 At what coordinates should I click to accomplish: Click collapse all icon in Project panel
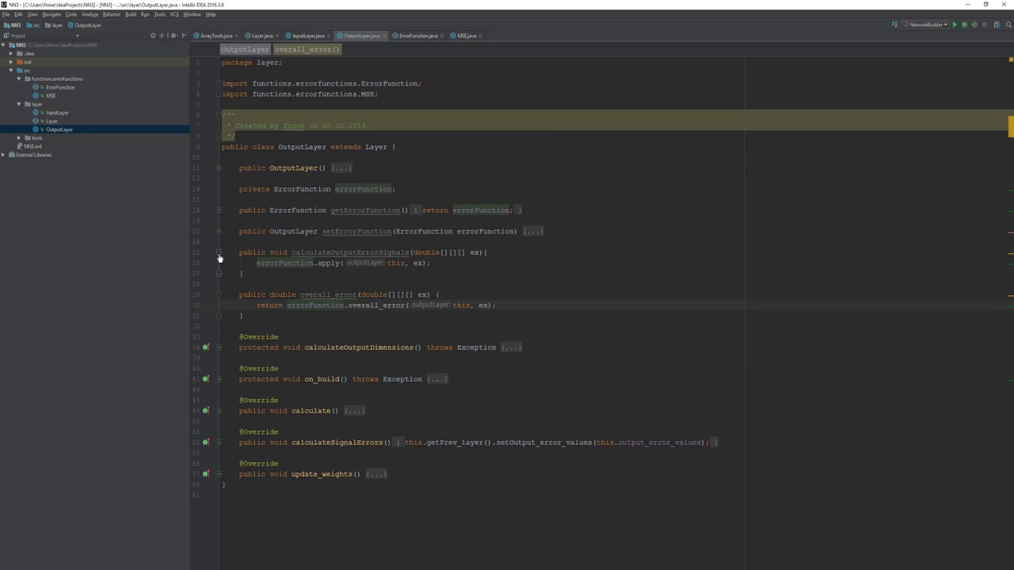click(162, 36)
